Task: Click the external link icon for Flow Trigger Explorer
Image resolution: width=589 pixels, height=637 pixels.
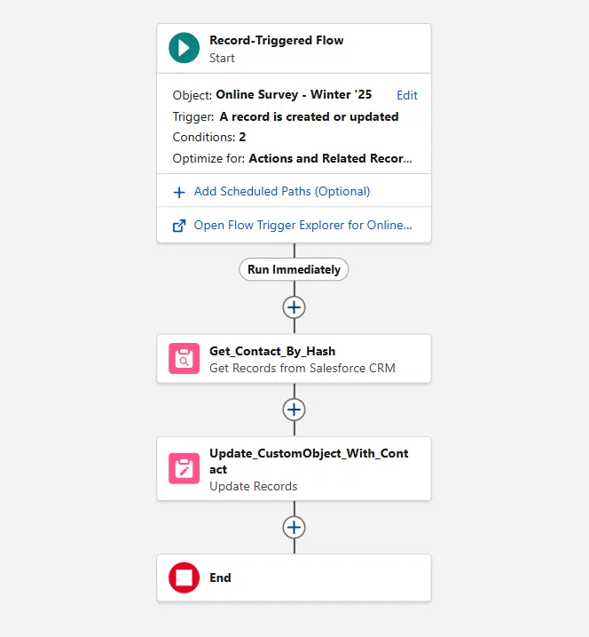Action: point(179,226)
